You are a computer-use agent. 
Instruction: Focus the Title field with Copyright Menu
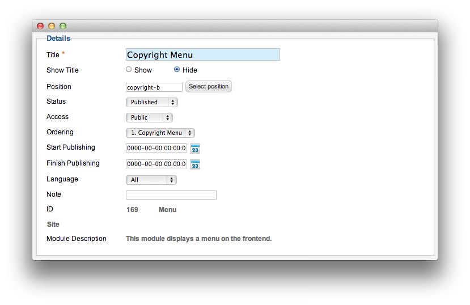203,54
